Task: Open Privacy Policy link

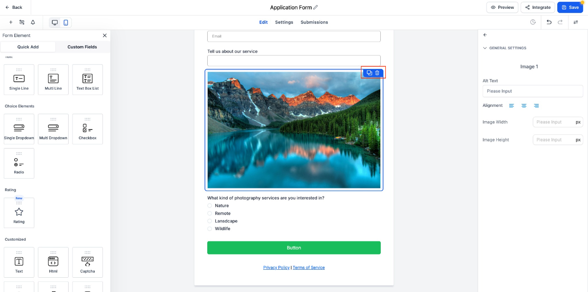Action: 276,268
